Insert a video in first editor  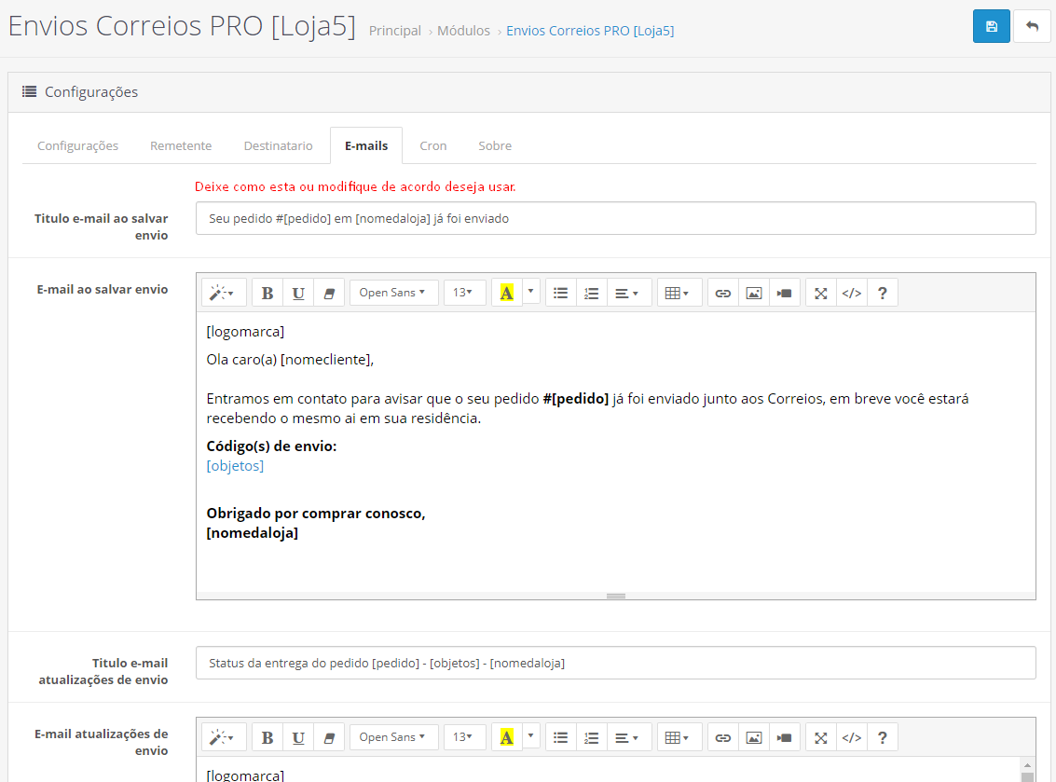(x=785, y=293)
